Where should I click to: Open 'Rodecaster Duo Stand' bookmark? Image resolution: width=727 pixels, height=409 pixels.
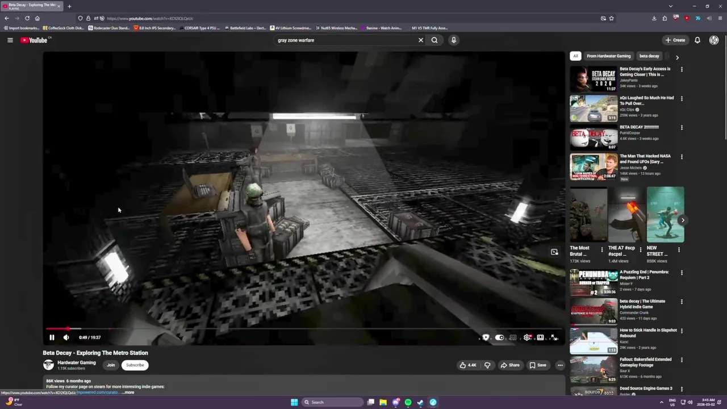(x=109, y=28)
